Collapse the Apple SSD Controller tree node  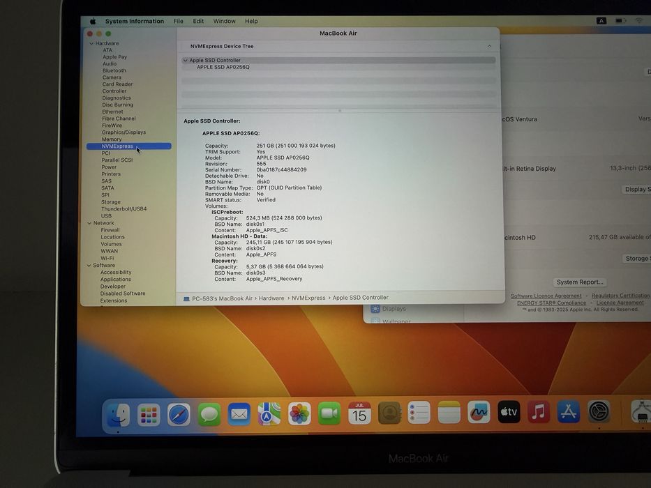(185, 60)
